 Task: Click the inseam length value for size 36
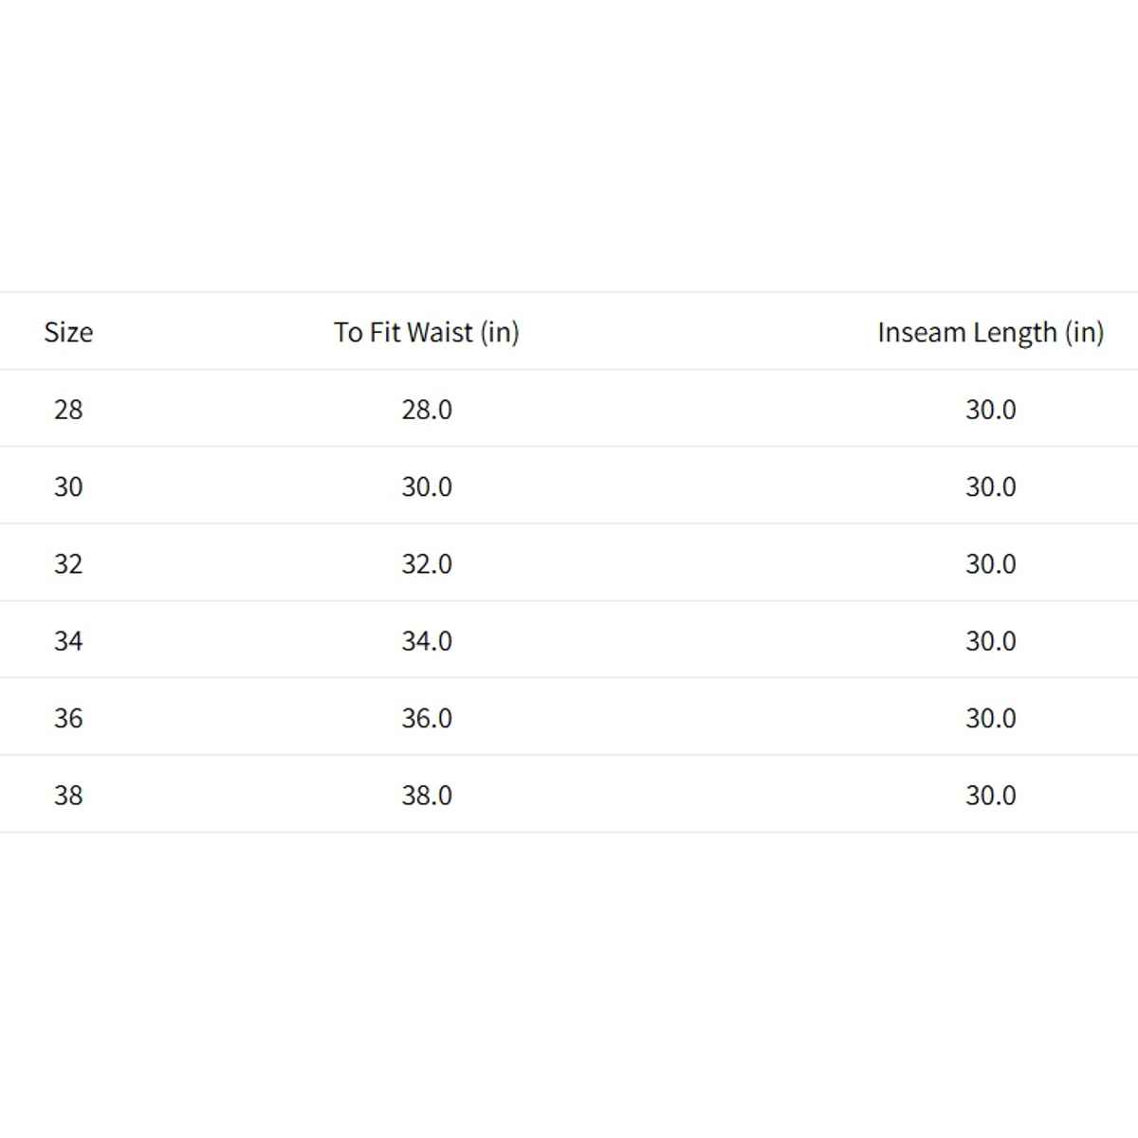[x=990, y=718]
